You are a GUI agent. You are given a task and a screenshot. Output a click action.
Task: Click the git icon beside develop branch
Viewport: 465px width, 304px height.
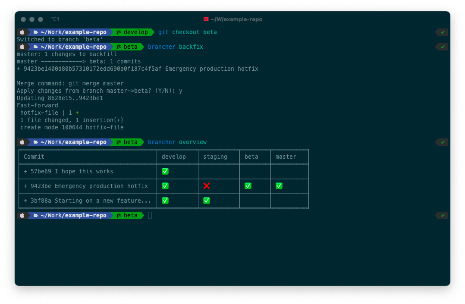pyautogui.click(x=119, y=32)
